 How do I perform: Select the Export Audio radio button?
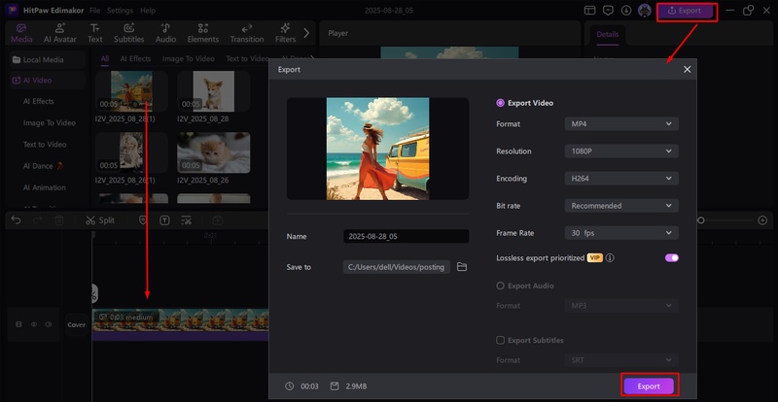(500, 285)
